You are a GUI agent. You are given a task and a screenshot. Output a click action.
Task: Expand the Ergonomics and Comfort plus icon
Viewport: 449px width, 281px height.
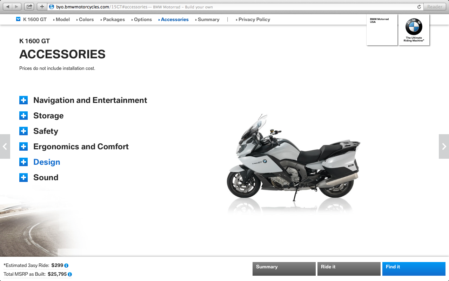click(x=24, y=146)
